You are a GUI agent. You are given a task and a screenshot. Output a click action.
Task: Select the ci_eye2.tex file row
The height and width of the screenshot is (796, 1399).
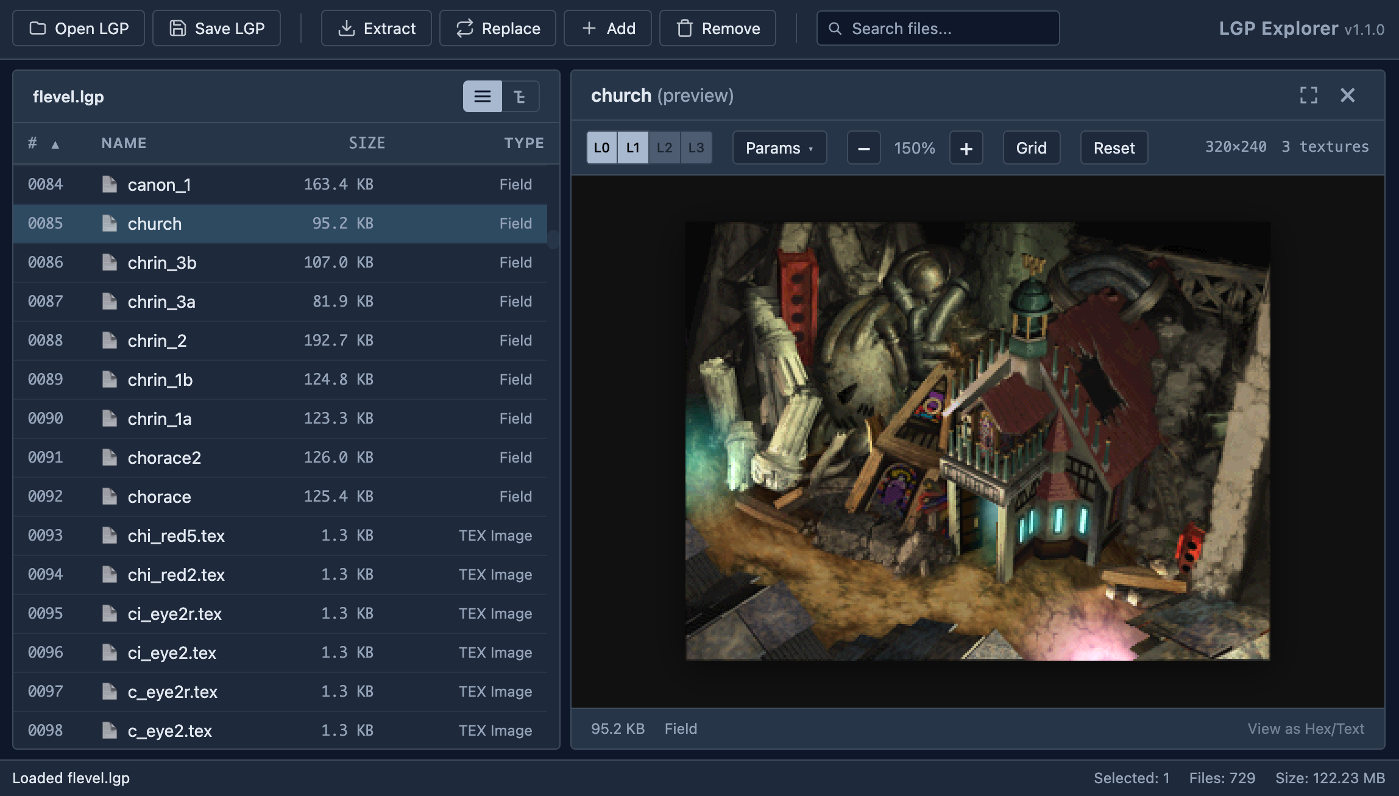click(x=280, y=652)
